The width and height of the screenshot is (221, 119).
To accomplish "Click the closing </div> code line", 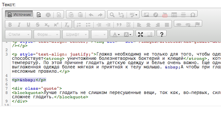I will tap(20, 101).
